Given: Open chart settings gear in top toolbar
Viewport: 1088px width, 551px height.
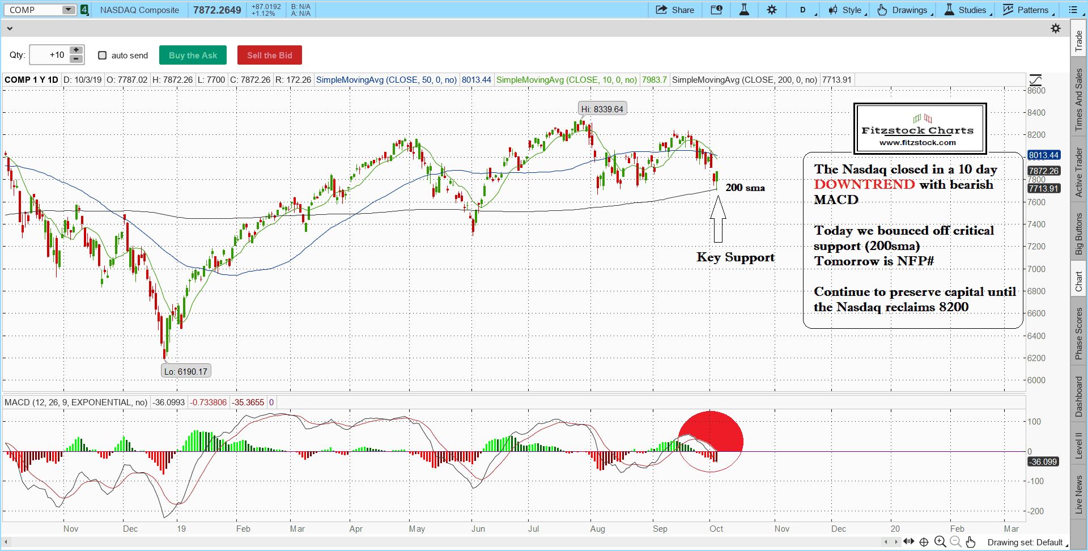Looking at the screenshot, I should click(x=772, y=10).
